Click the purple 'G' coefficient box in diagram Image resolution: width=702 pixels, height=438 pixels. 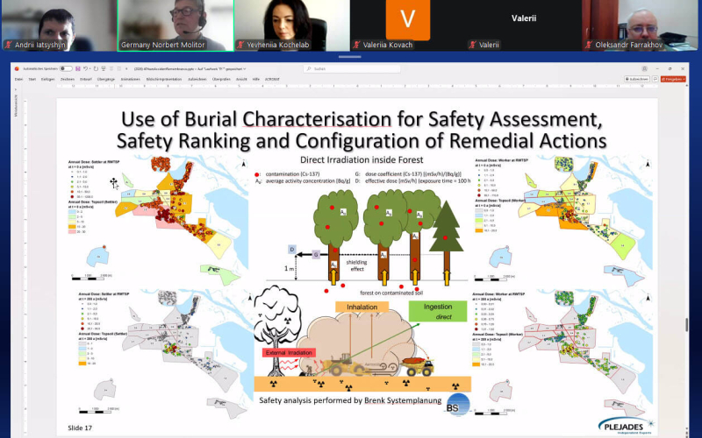316,255
